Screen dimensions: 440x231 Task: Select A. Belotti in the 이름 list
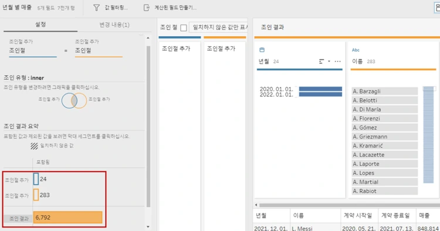pos(385,100)
